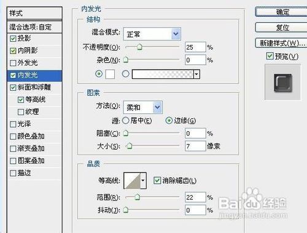
Task: Click the 等高线 contour curve thumbnail
Action: pyautogui.click(x=132, y=181)
